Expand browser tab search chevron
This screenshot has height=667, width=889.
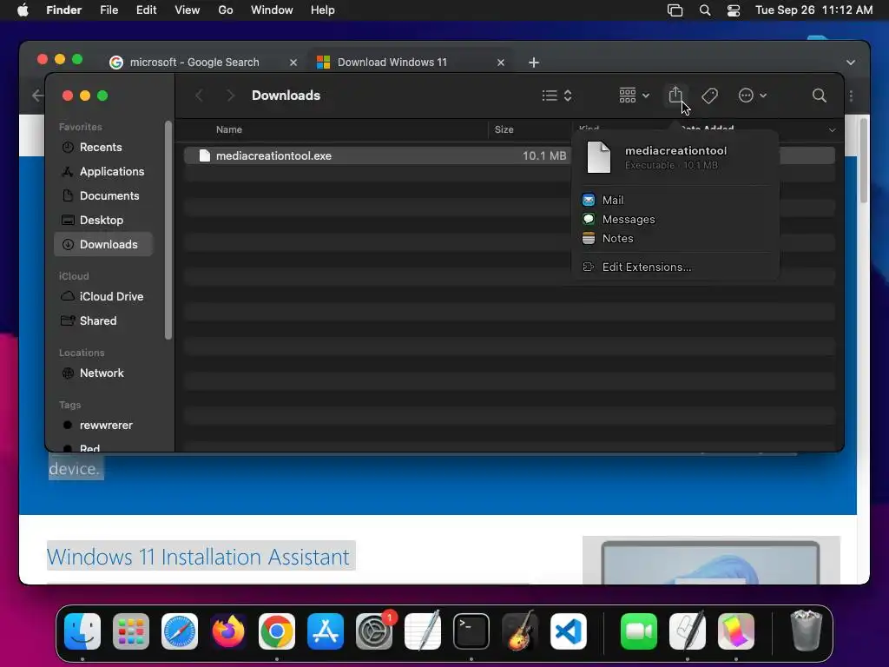tap(851, 63)
